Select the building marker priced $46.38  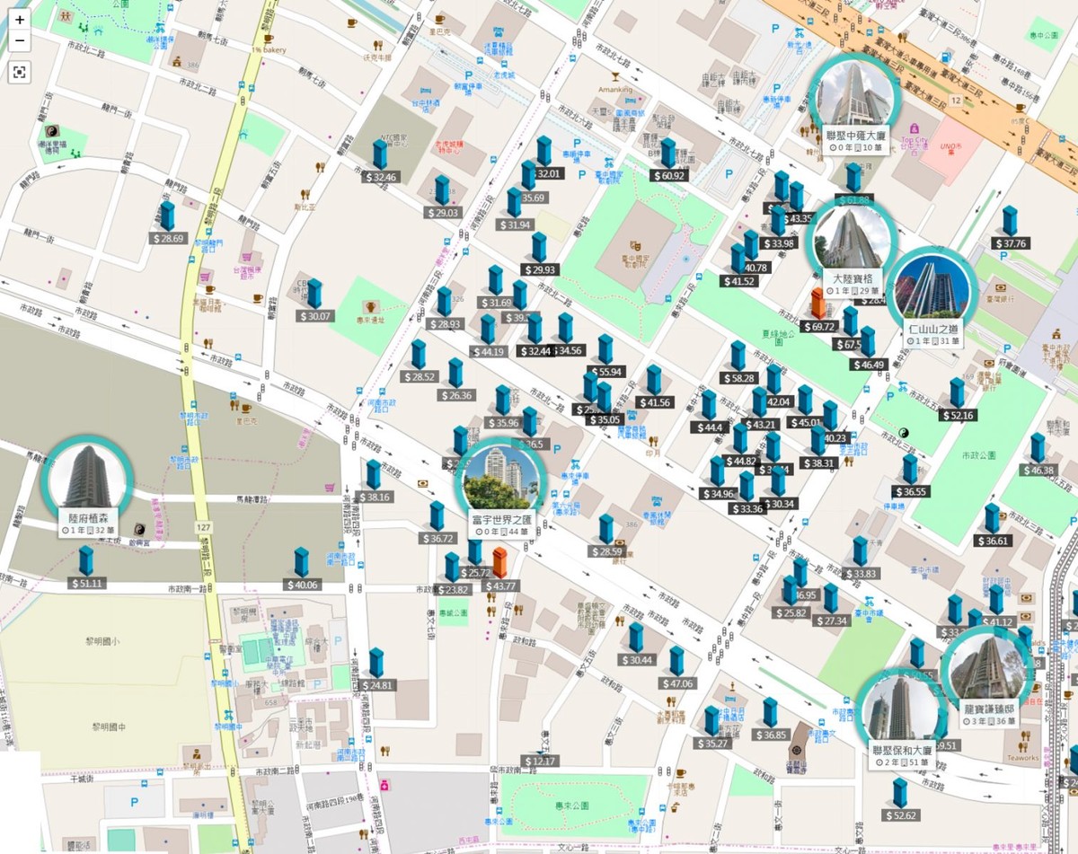coord(1038,454)
